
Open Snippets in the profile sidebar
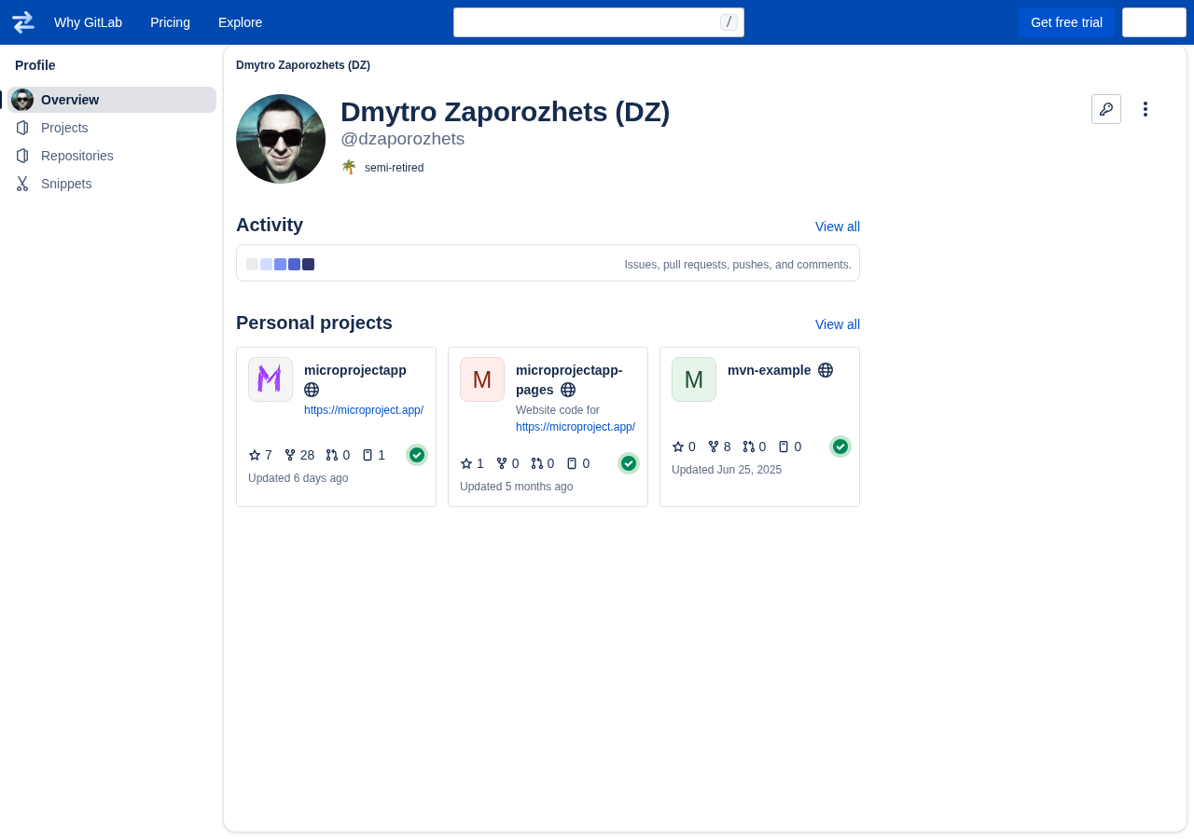[112, 184]
